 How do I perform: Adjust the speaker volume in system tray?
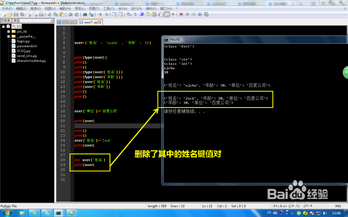point(325,212)
